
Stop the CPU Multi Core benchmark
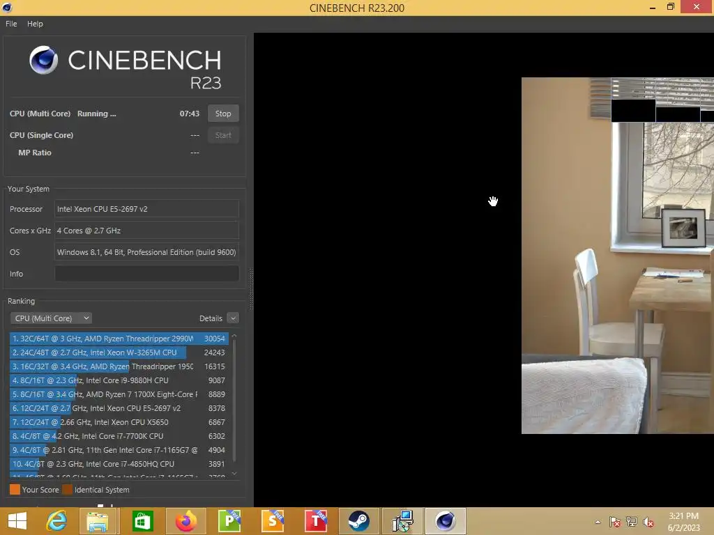click(223, 114)
